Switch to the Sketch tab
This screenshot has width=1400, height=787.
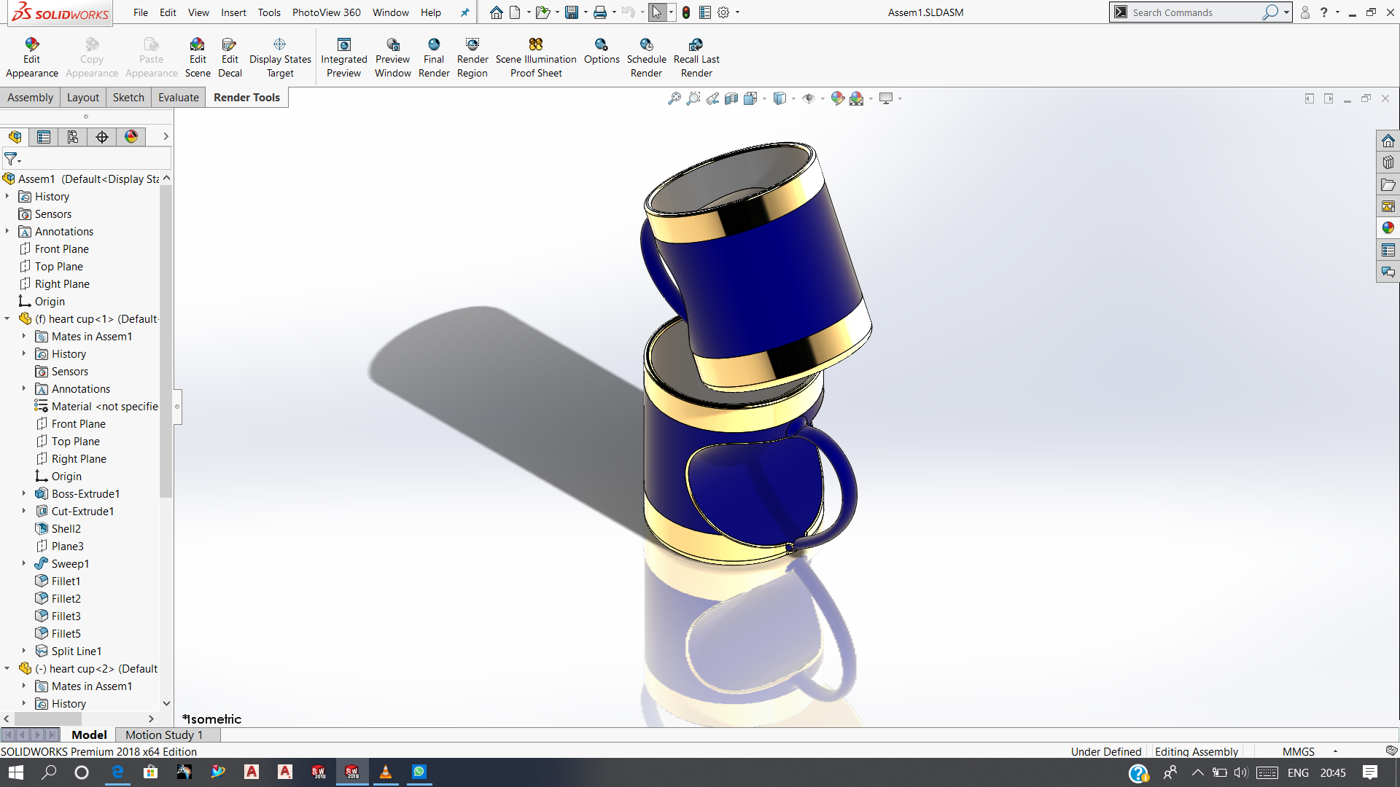[x=128, y=98]
